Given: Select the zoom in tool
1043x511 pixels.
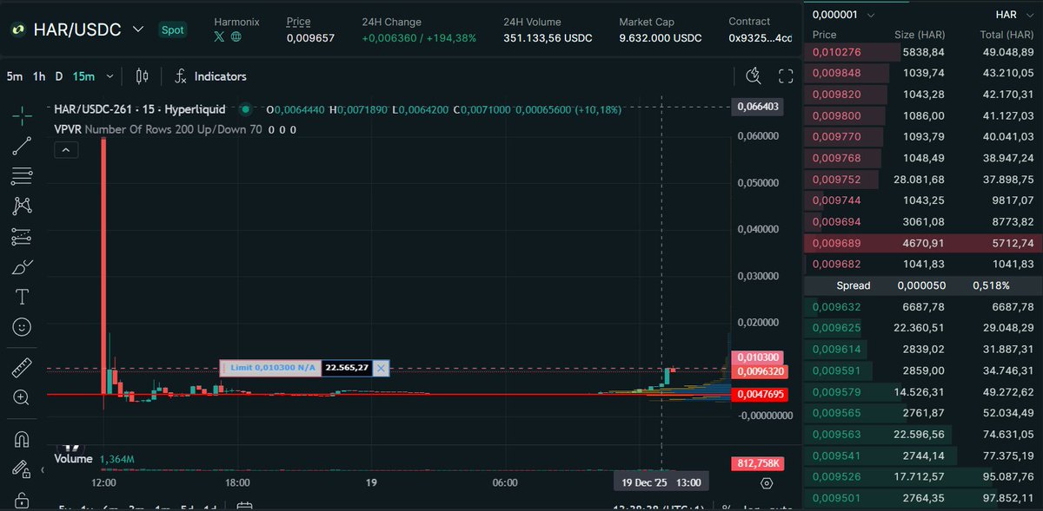Looking at the screenshot, I should pyautogui.click(x=23, y=397).
